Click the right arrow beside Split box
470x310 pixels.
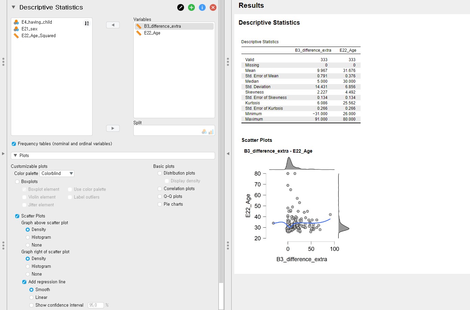pos(113,128)
